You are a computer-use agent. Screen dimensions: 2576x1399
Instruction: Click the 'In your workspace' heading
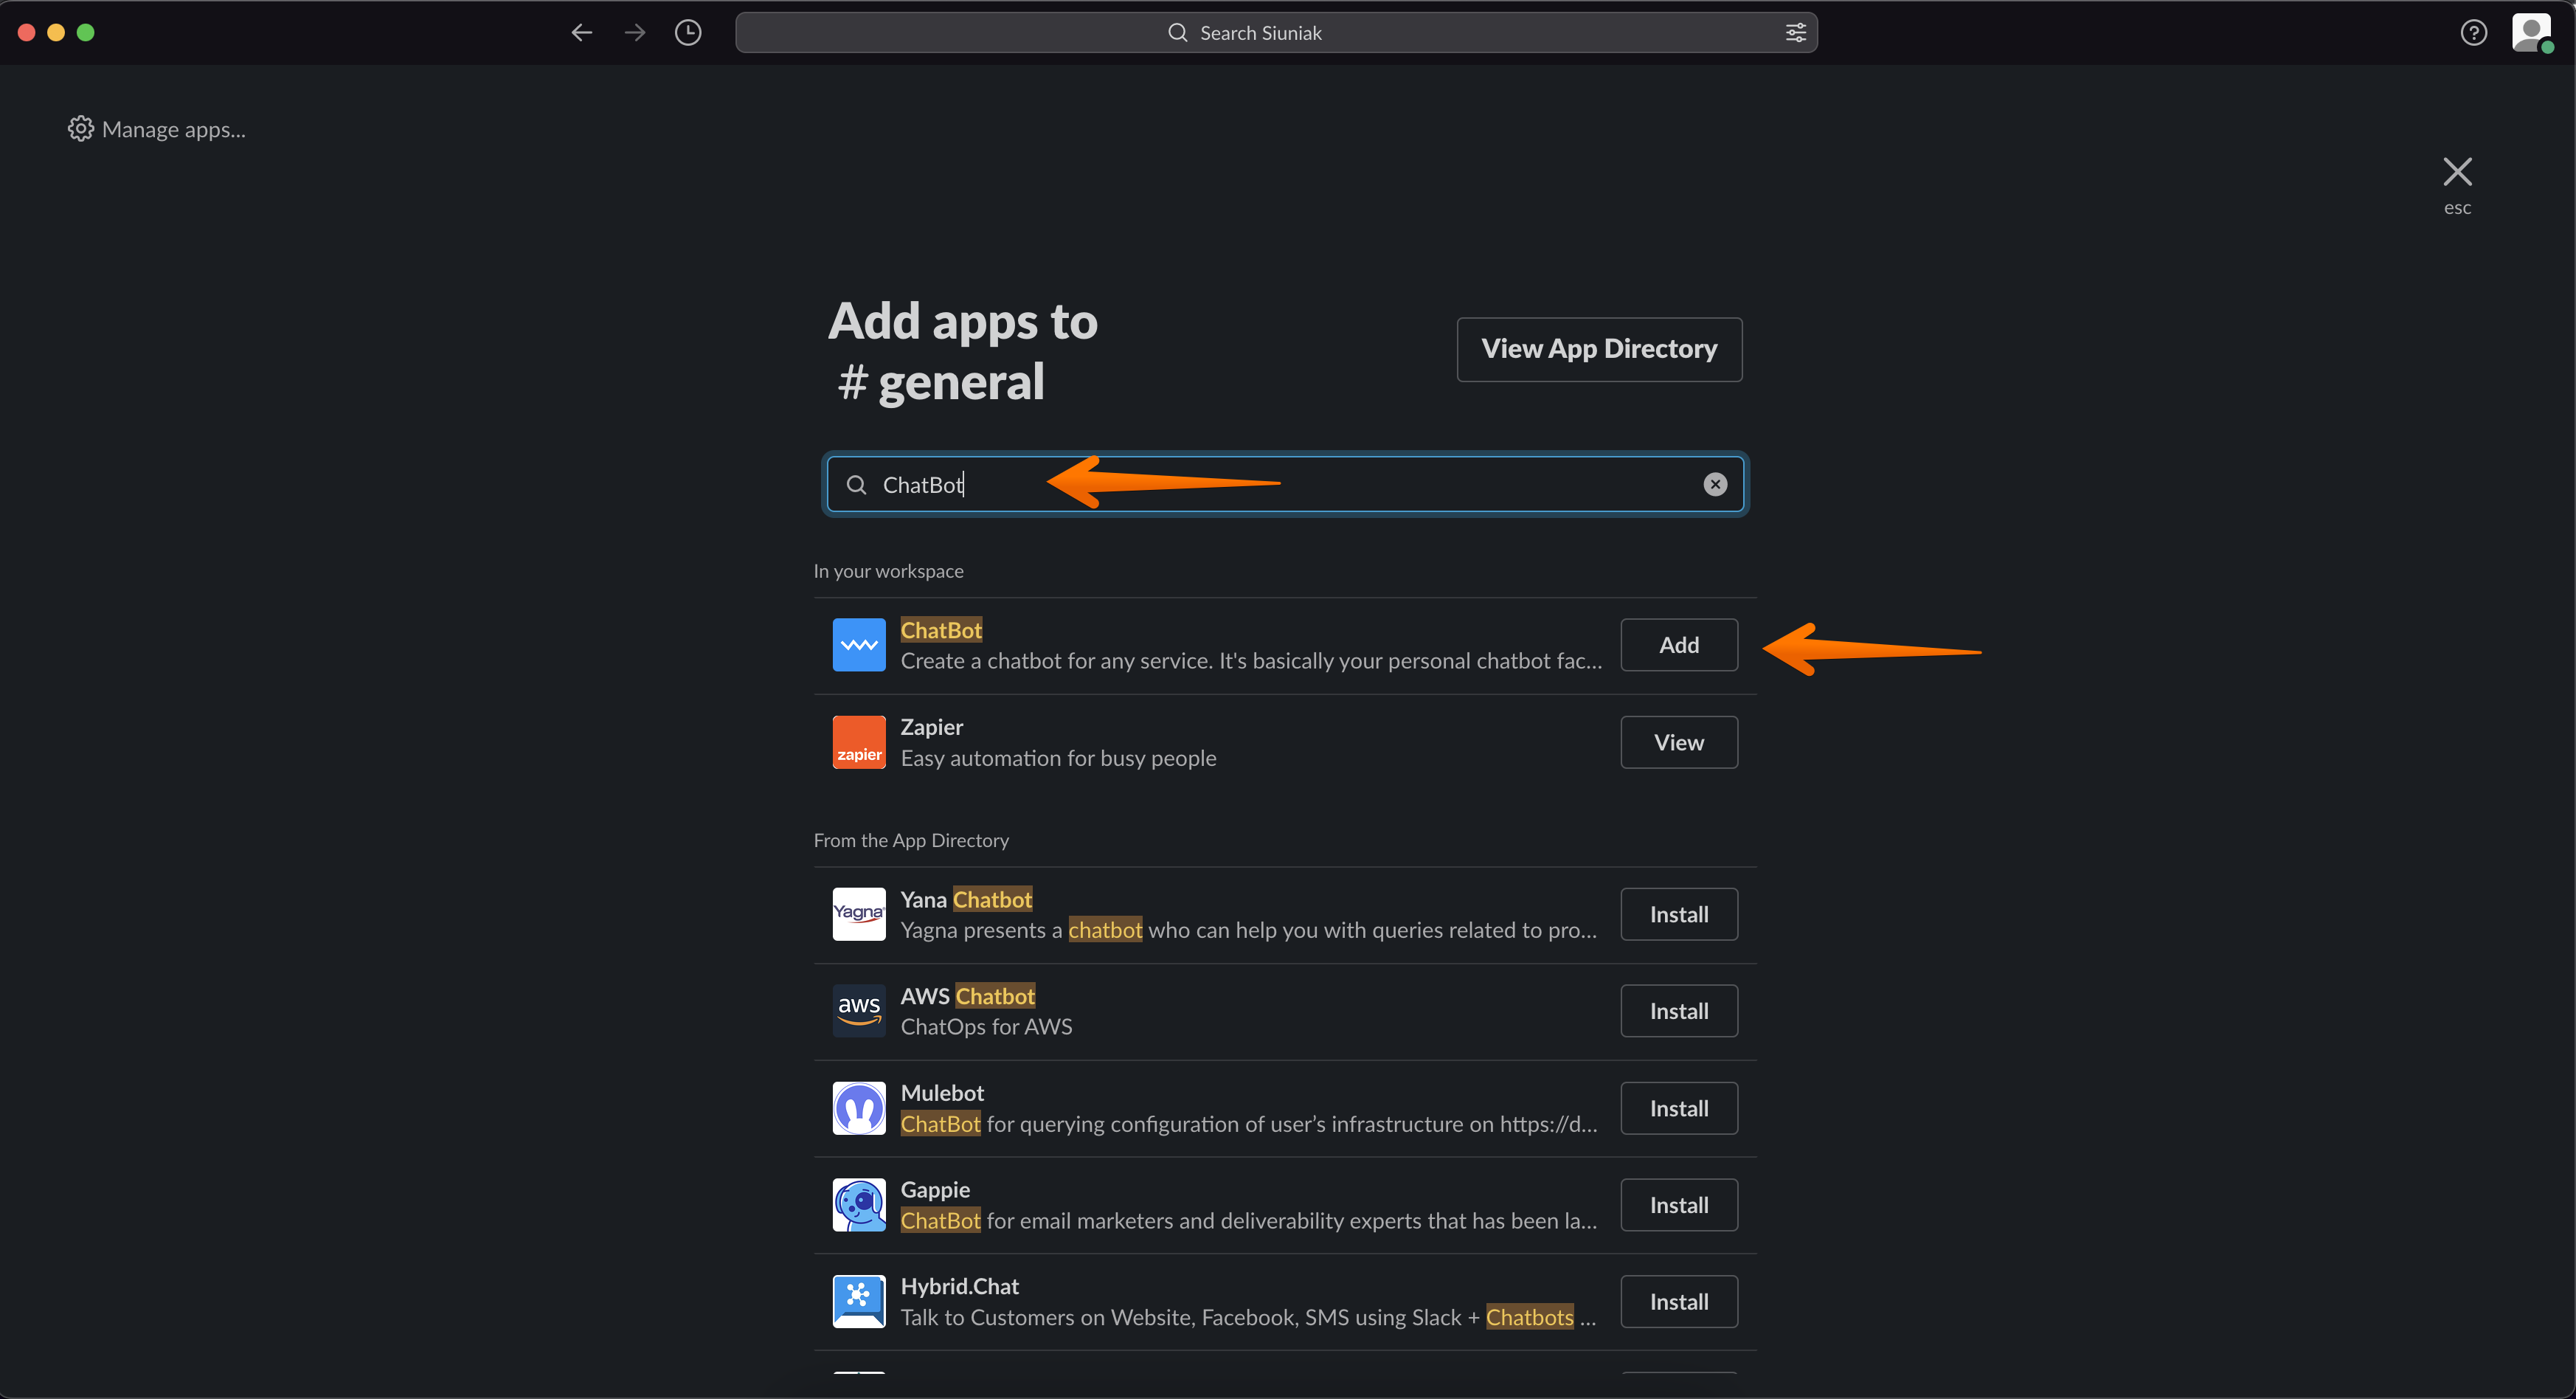(x=888, y=571)
